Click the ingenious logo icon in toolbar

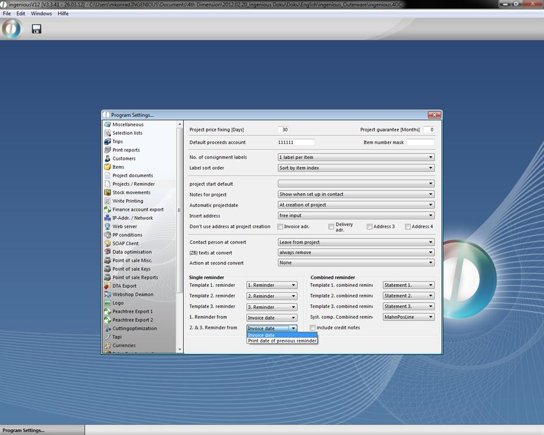click(x=11, y=29)
